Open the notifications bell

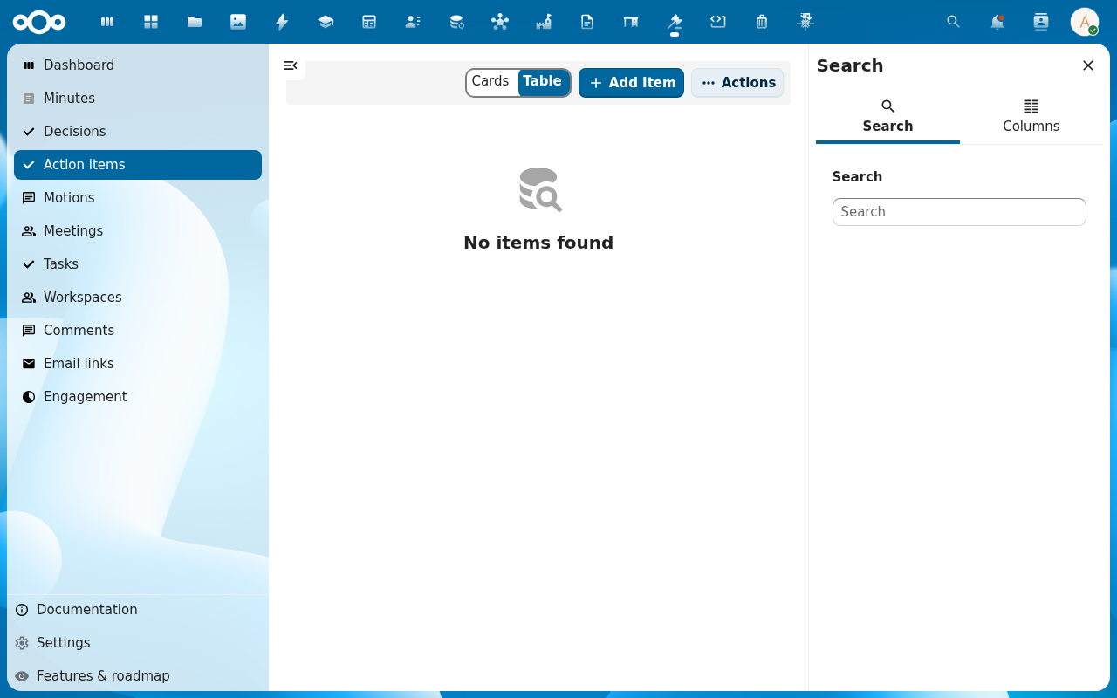point(997,22)
